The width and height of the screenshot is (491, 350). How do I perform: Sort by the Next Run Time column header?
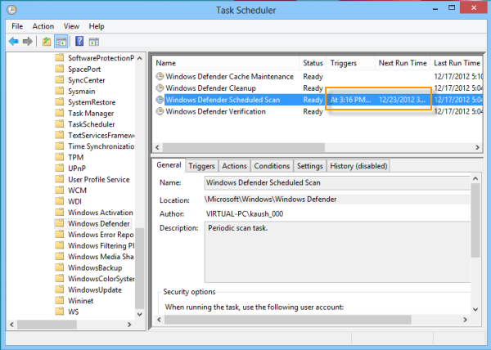(403, 63)
